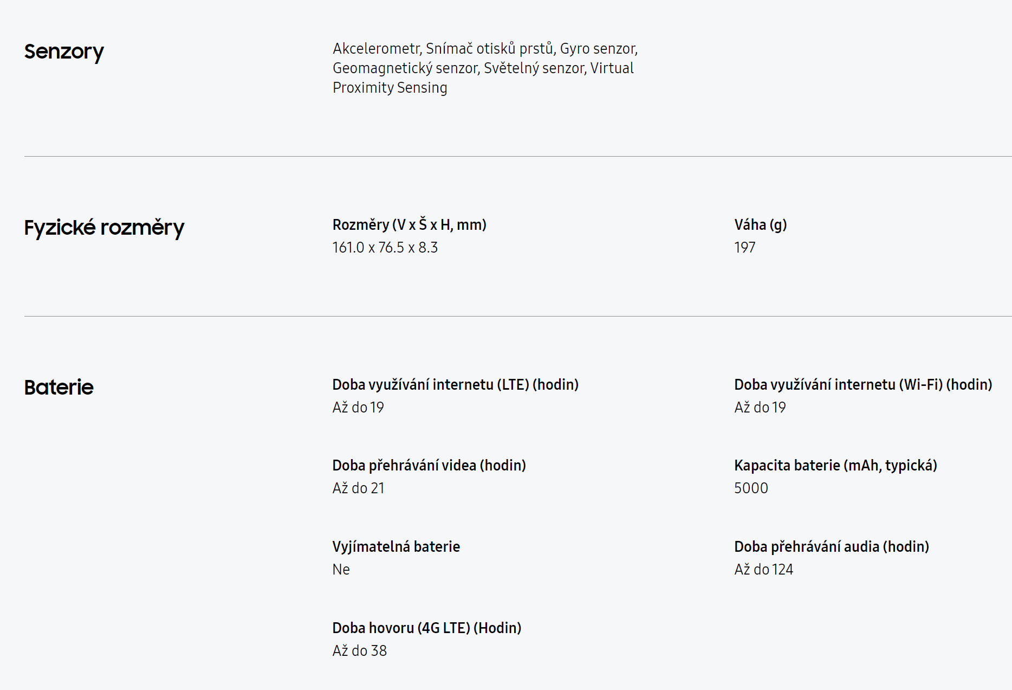Select the 161.0 x 76.5 x 8.3 value

coord(385,248)
